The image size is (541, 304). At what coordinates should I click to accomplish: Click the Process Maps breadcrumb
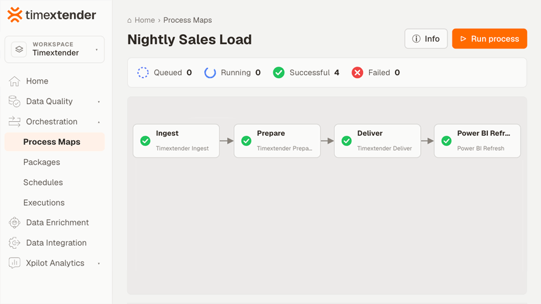point(188,20)
